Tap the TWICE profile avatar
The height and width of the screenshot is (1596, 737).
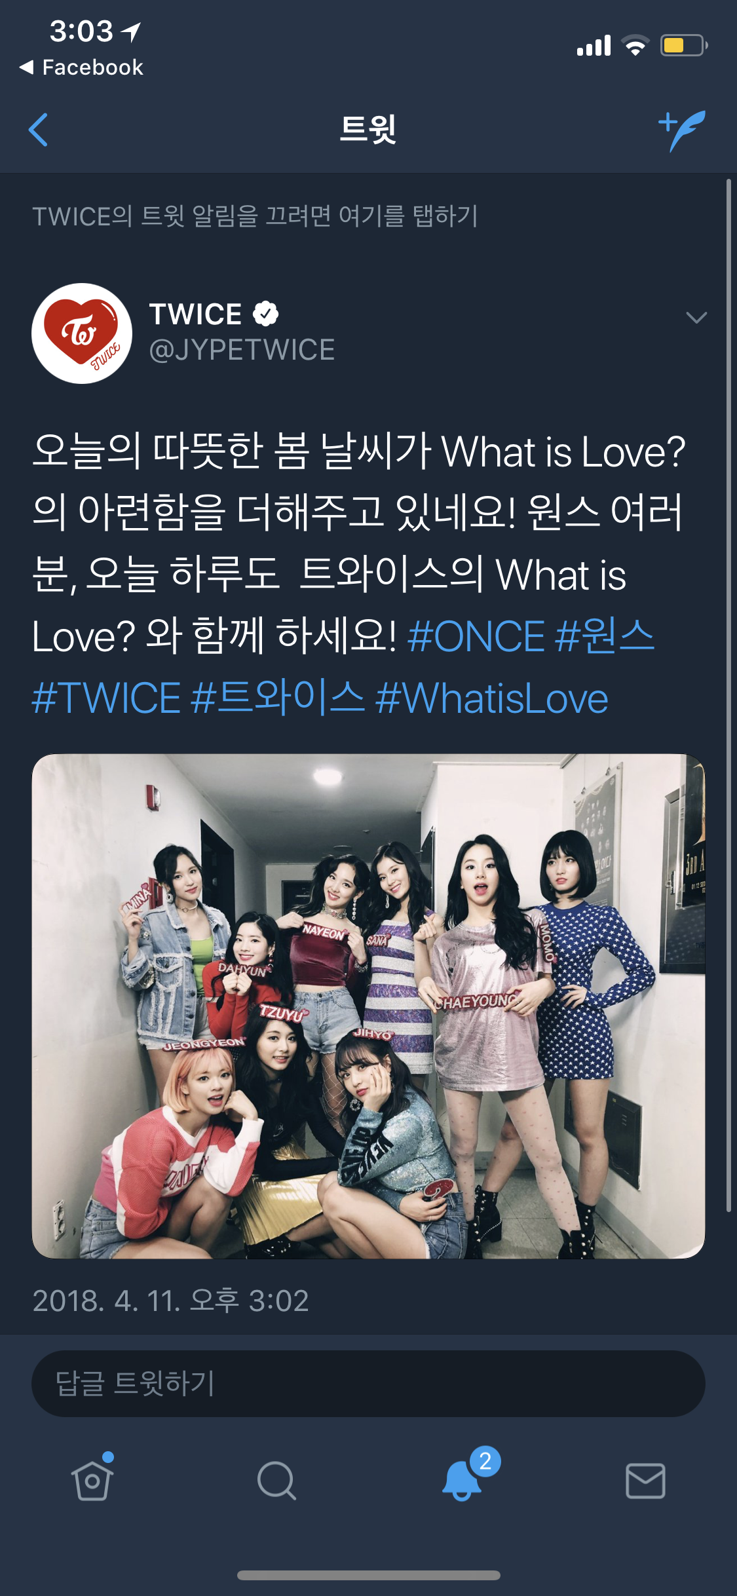pos(82,333)
